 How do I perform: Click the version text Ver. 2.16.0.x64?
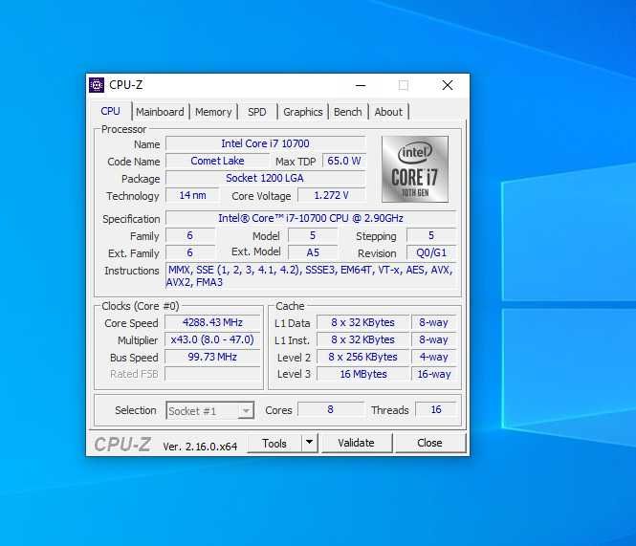pyautogui.click(x=200, y=447)
